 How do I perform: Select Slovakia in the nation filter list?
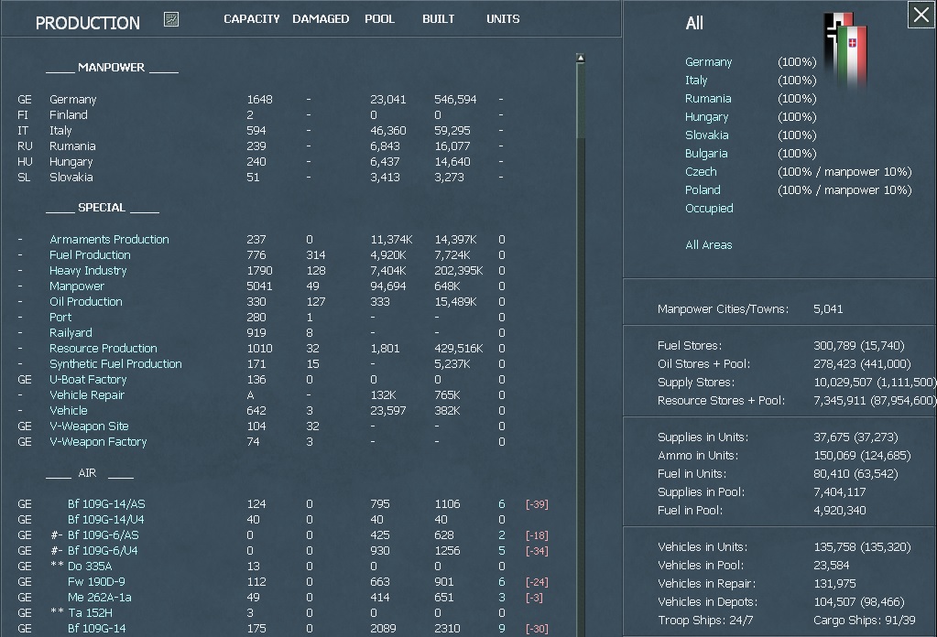pos(706,135)
